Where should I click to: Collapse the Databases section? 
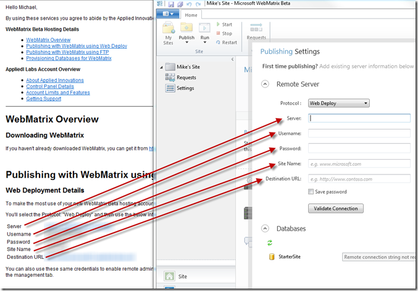pos(265,229)
